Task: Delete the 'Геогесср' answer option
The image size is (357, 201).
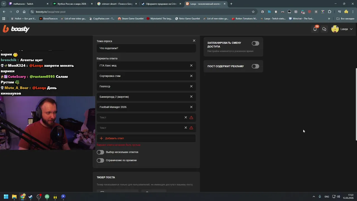Action: pos(191,86)
